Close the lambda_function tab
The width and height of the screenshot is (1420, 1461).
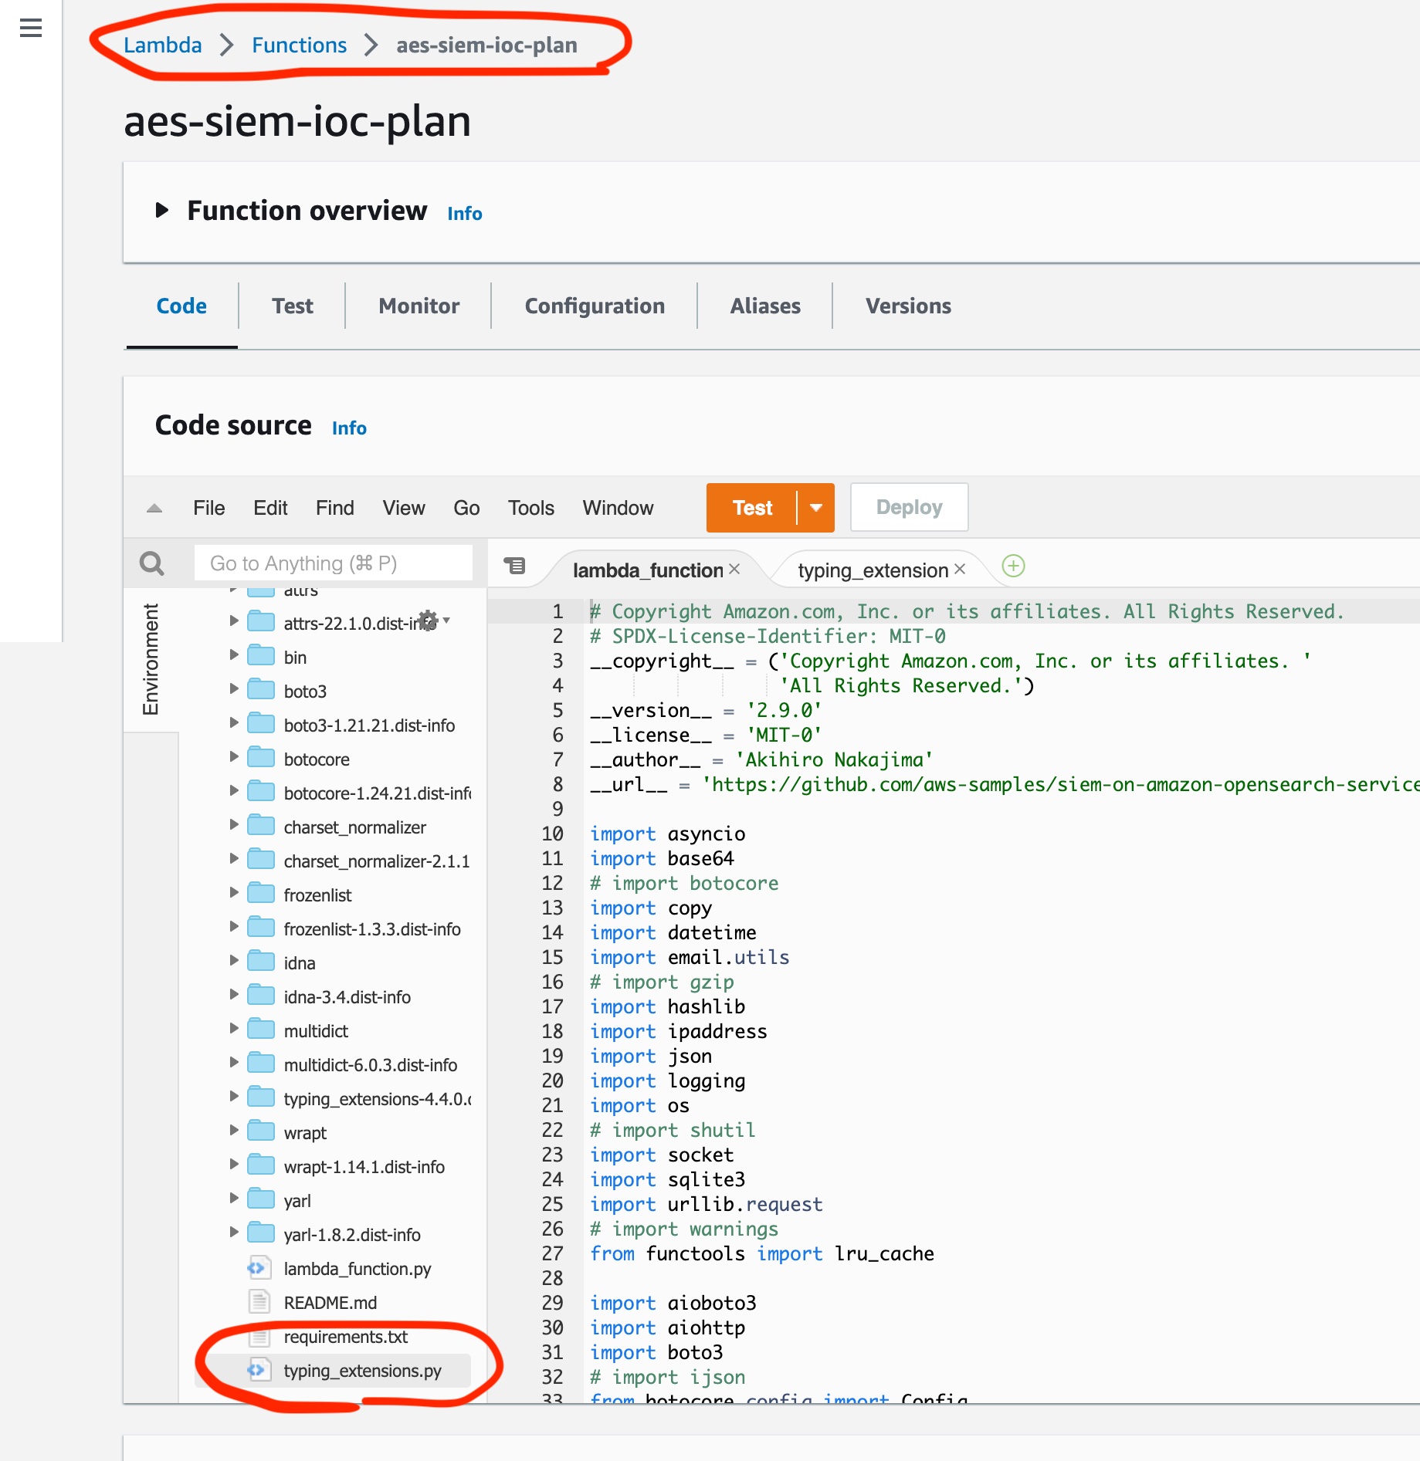(x=734, y=569)
